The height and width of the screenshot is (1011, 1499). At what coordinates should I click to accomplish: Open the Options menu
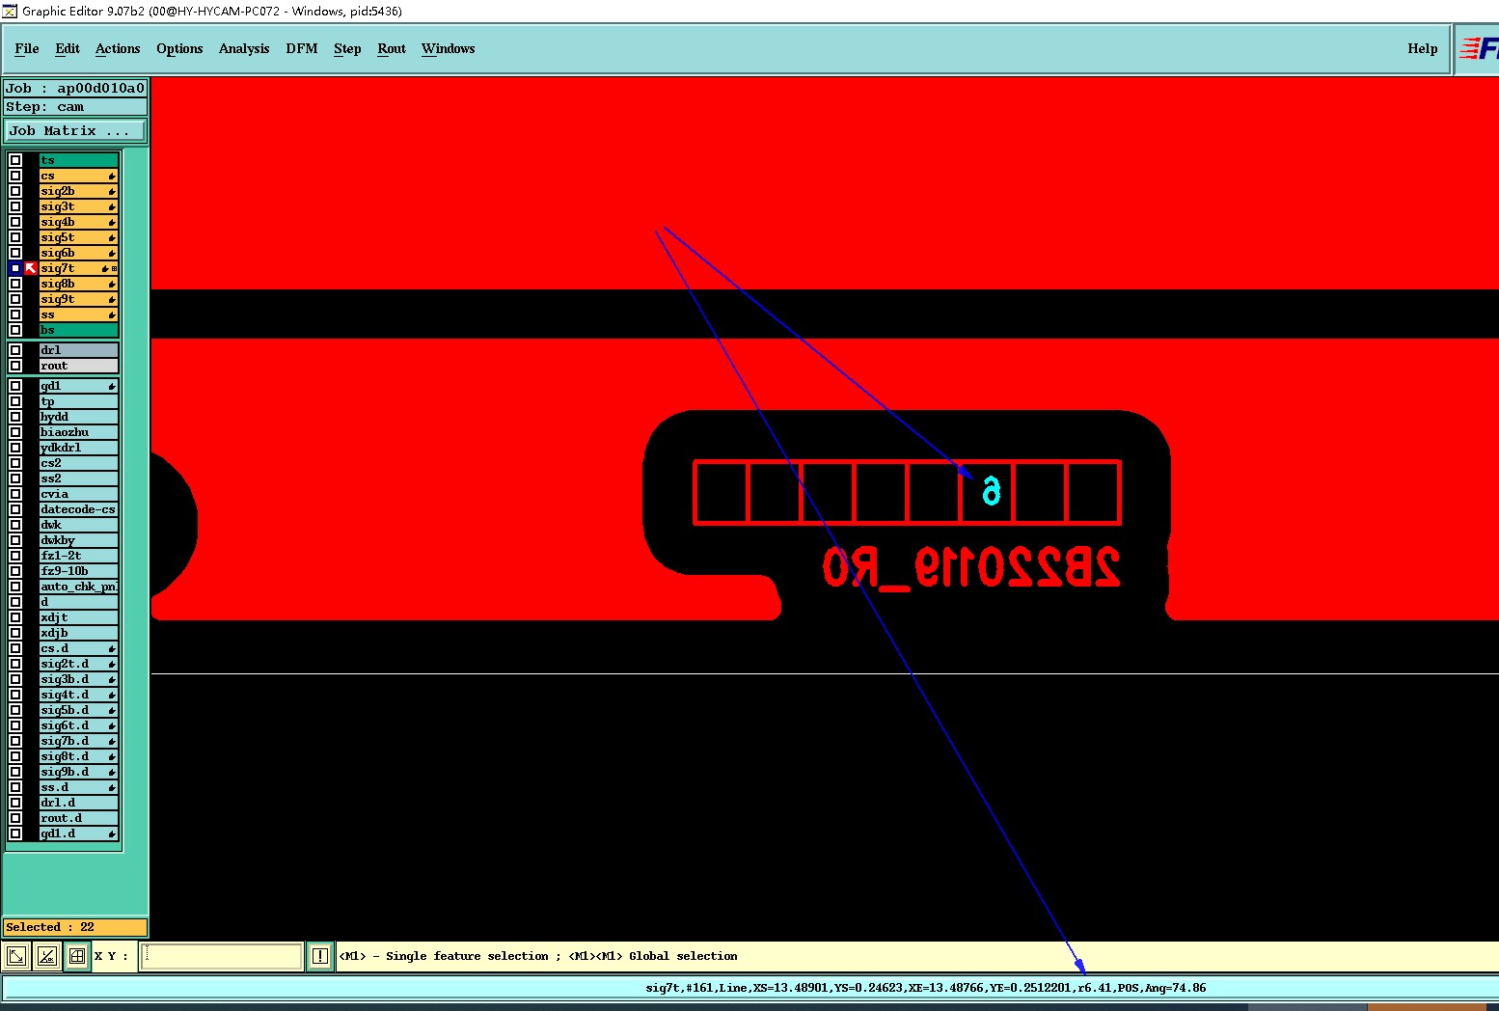pyautogui.click(x=179, y=48)
